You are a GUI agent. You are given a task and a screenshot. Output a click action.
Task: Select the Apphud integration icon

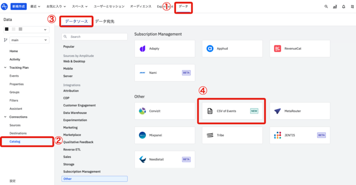210,48
